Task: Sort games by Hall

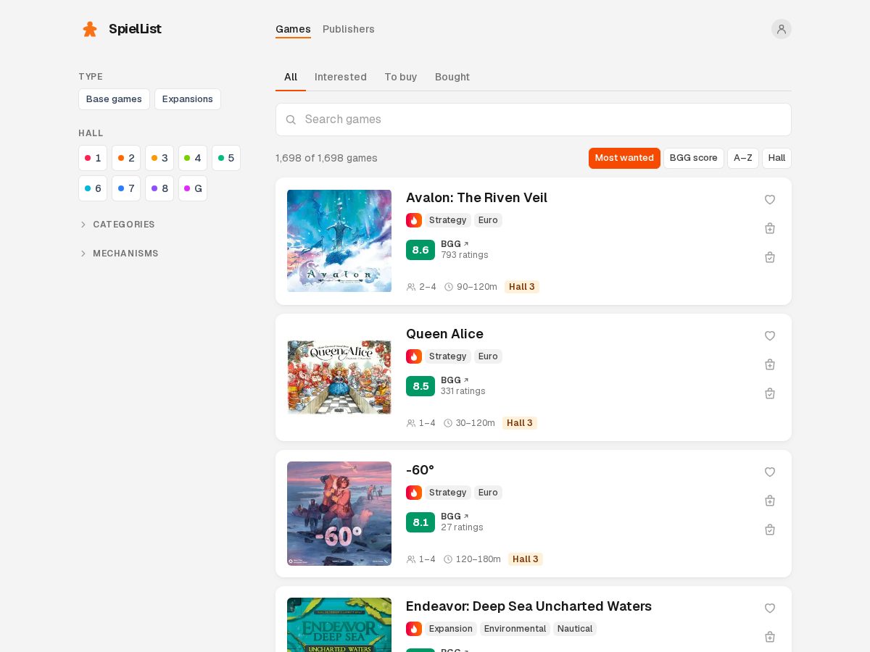Action: pyautogui.click(x=776, y=158)
